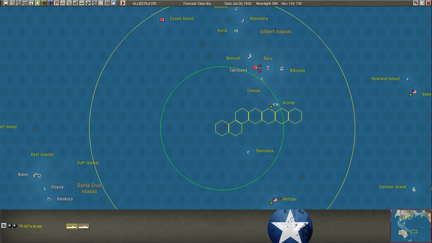Screen dimensions: 432x243
Task: Click the 'Reef Islands' map label
Action: coord(42,155)
